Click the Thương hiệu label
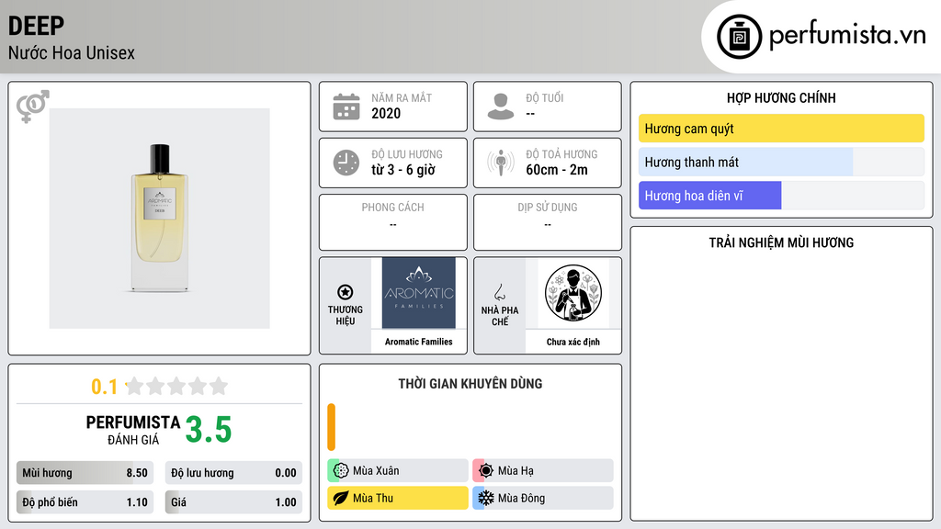This screenshot has width=941, height=529. tap(346, 316)
